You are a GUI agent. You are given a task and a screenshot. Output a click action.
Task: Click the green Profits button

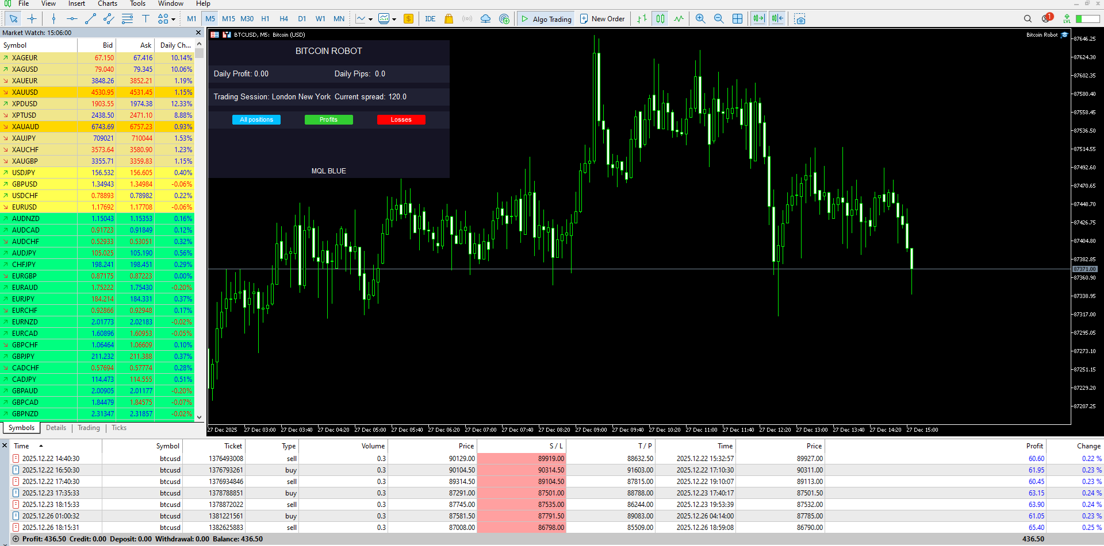pyautogui.click(x=329, y=119)
